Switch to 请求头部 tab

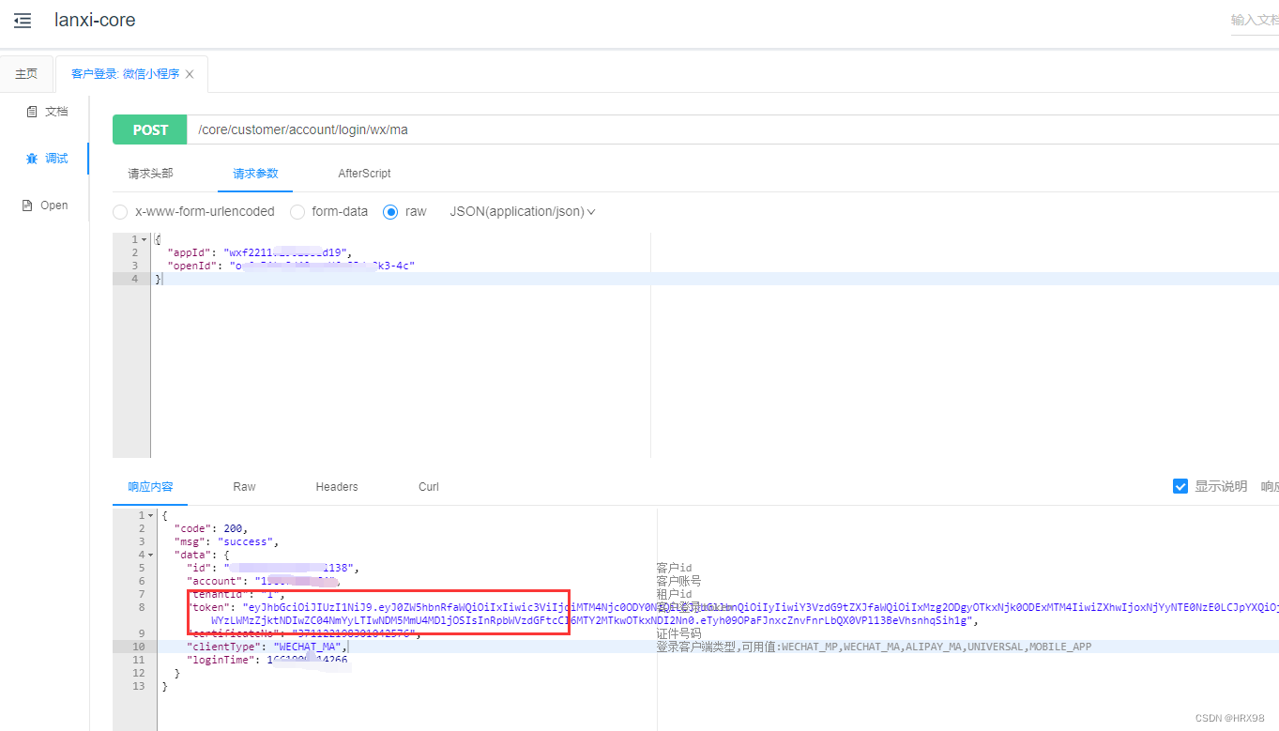click(x=150, y=174)
